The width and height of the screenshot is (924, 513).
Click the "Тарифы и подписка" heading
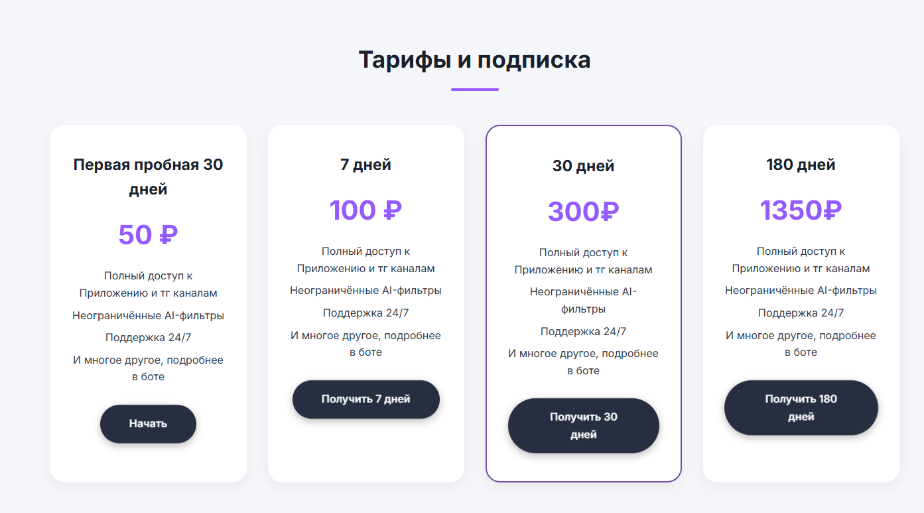(474, 60)
